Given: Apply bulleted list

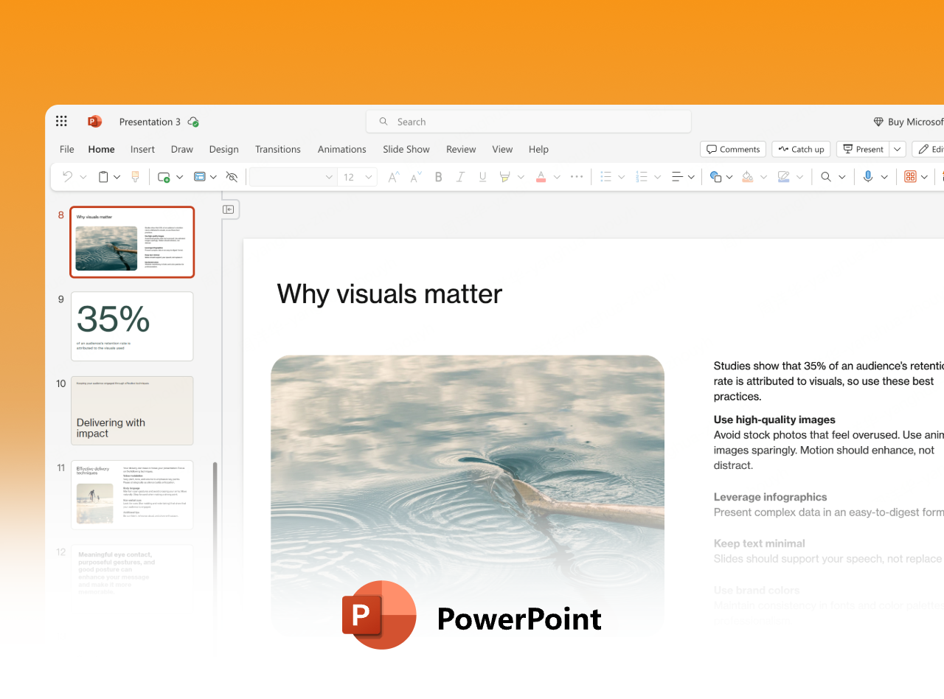Looking at the screenshot, I should [606, 177].
